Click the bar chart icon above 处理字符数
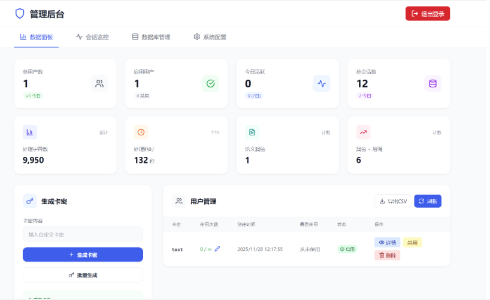This screenshot has height=300, width=490. coord(30,132)
